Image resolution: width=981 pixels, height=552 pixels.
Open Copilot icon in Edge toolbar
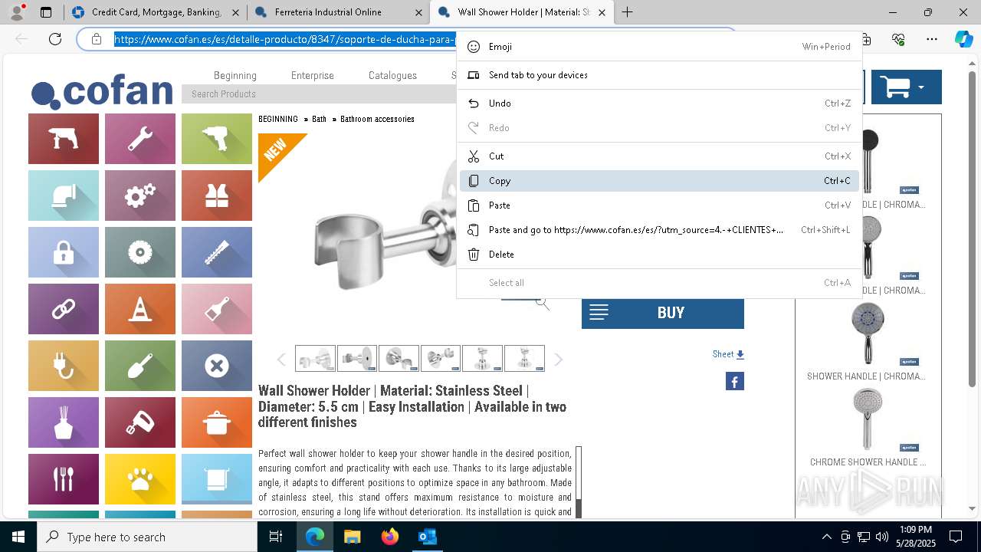(x=963, y=39)
